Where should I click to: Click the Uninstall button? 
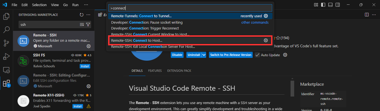(x=194, y=55)
